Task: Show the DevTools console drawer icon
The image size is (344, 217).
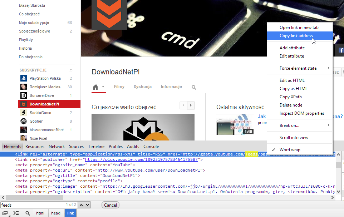Action: pyautogui.click(x=16, y=213)
